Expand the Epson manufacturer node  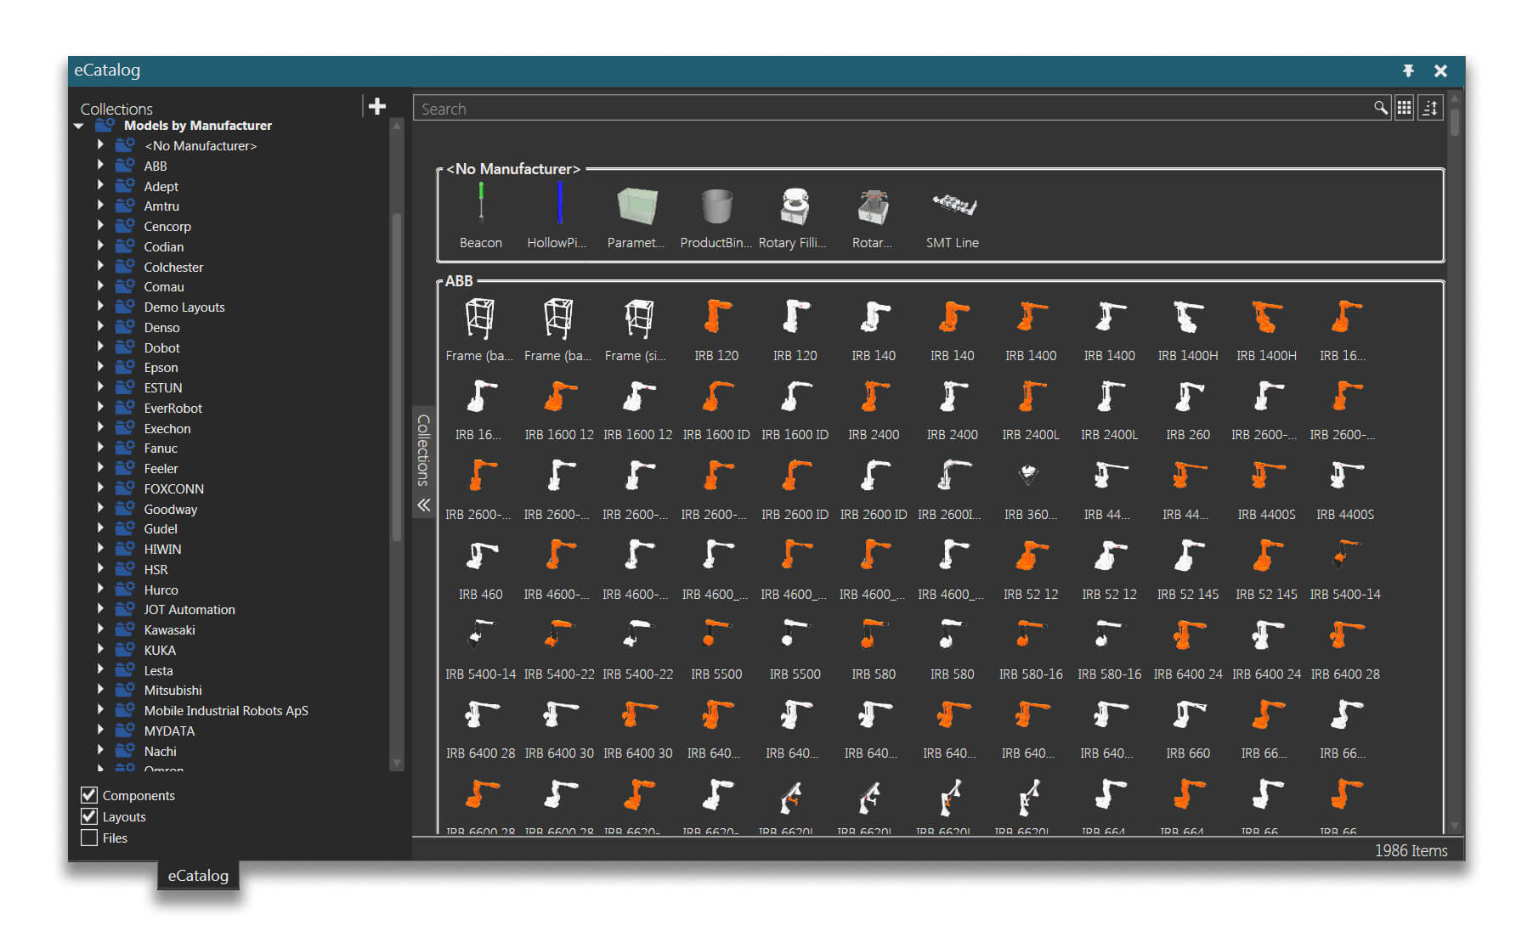point(100,366)
